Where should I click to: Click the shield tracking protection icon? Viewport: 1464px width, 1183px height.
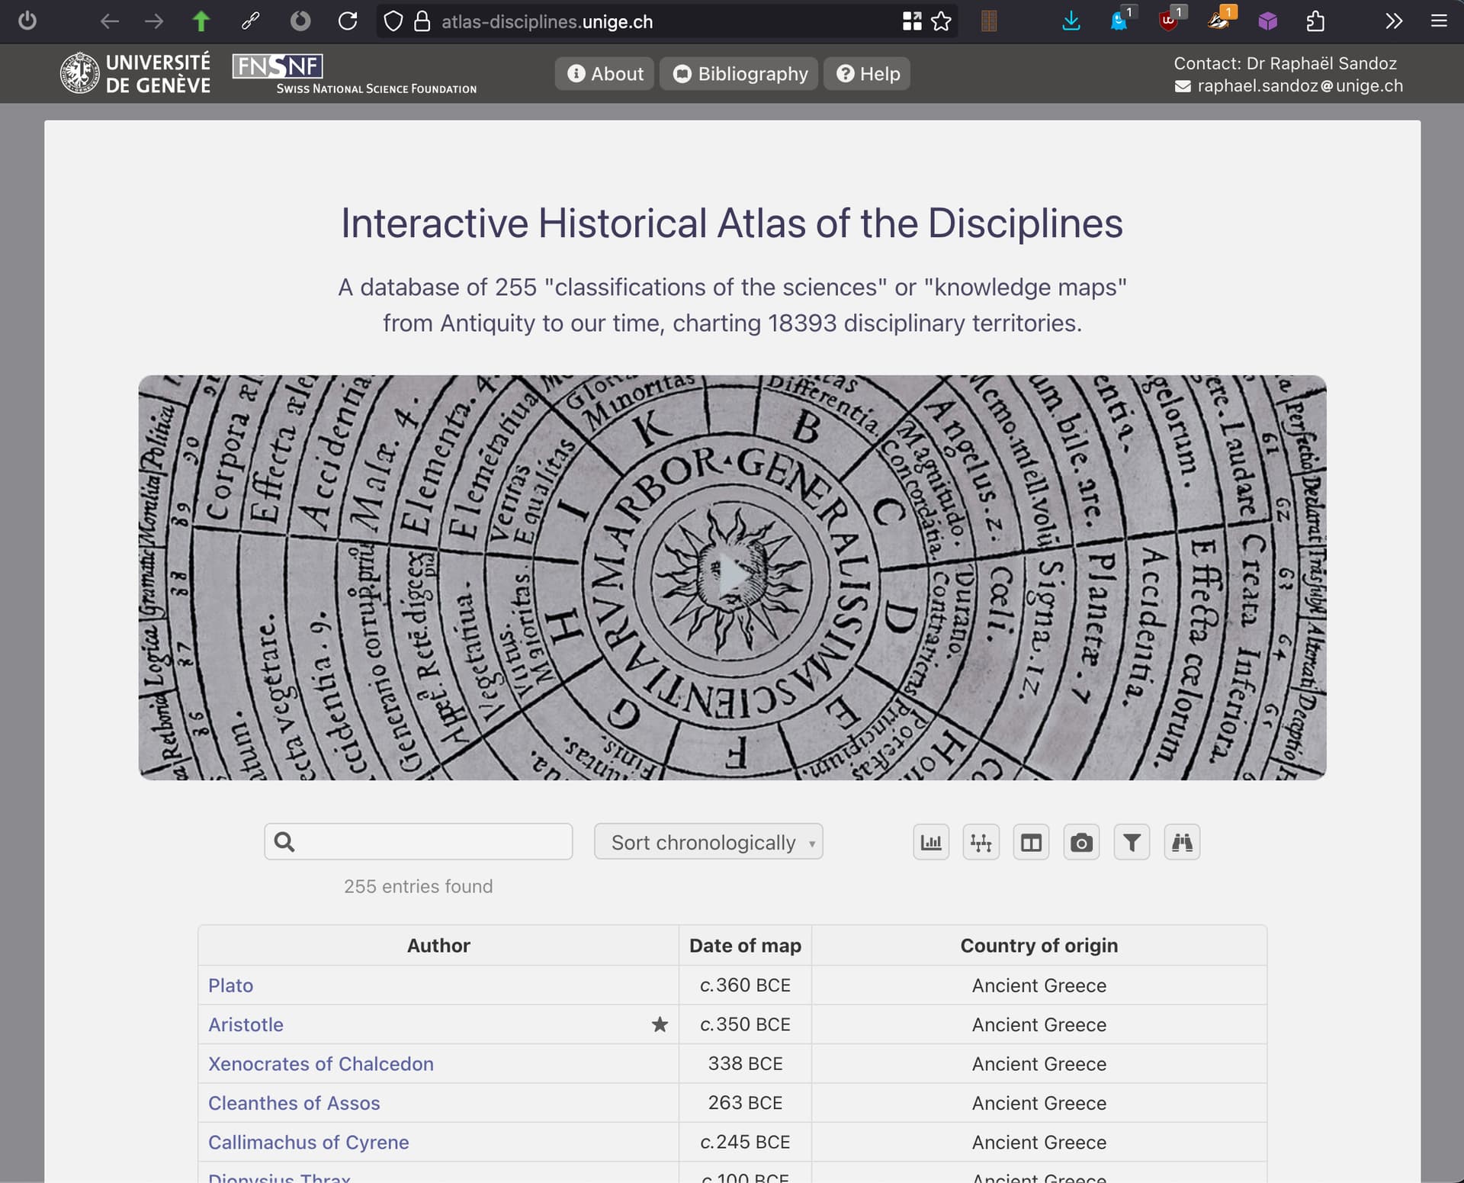(x=393, y=21)
